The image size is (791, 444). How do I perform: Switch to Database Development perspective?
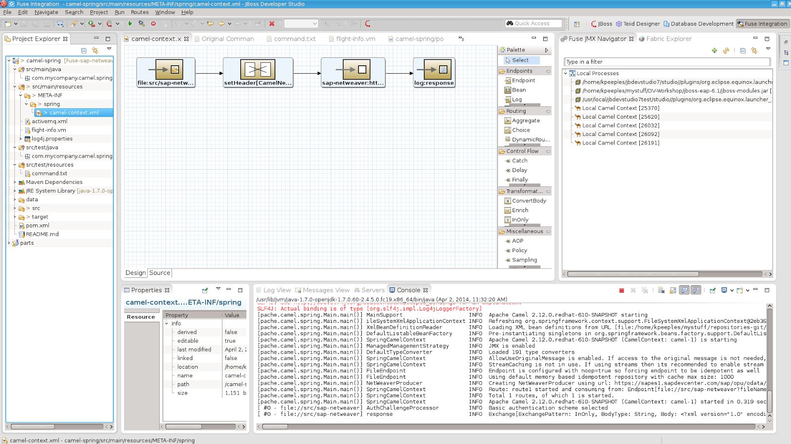699,24
